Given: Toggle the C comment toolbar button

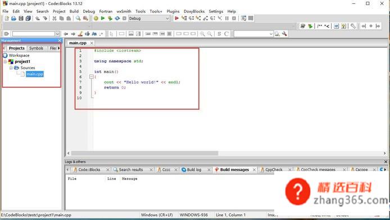Looking at the screenshot, I should 226,34.
